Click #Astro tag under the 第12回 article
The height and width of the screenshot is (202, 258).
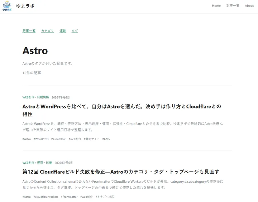tap(27, 197)
